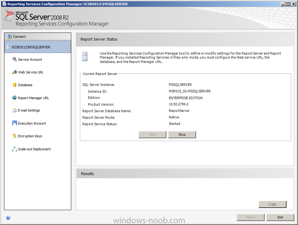This screenshot has height=225, width=298.
Task: Click the Current Report Server group label
Action: coord(100,74)
